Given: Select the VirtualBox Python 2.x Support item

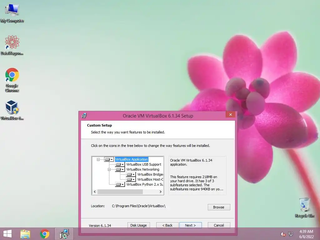Looking at the screenshot, I should [144, 184].
